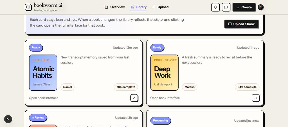Click the Next.js dev tools badge
This screenshot has height=127, width=288.
(8, 119)
